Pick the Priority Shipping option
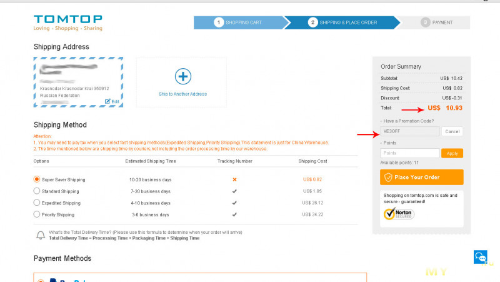 click(37, 214)
